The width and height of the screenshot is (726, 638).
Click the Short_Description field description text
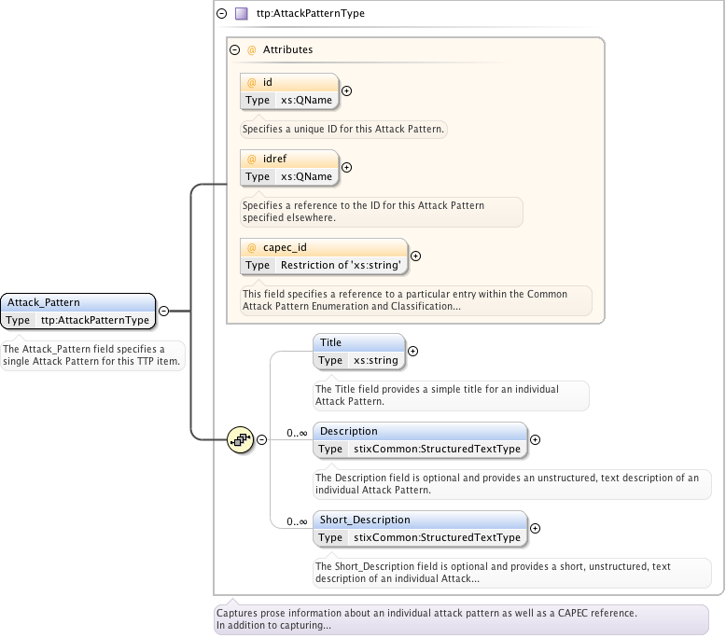tap(492, 573)
